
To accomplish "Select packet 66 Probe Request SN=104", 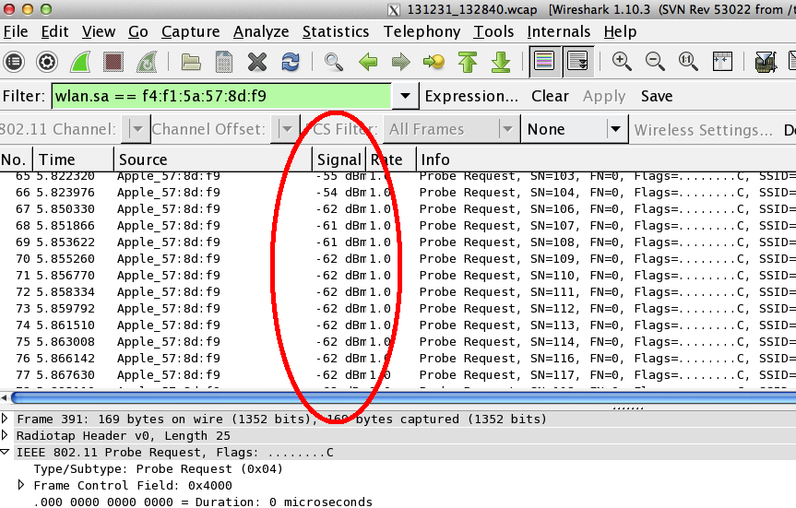I will tap(398, 193).
